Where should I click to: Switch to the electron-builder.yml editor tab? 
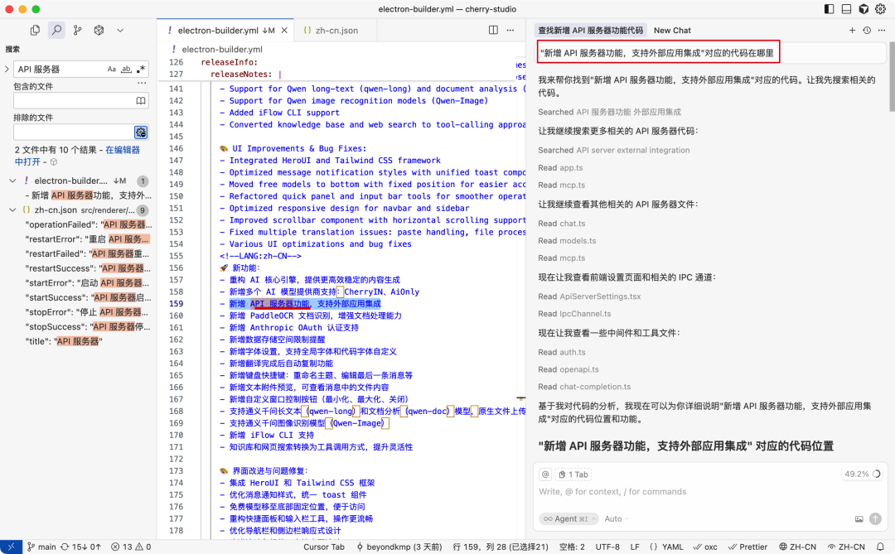point(225,31)
